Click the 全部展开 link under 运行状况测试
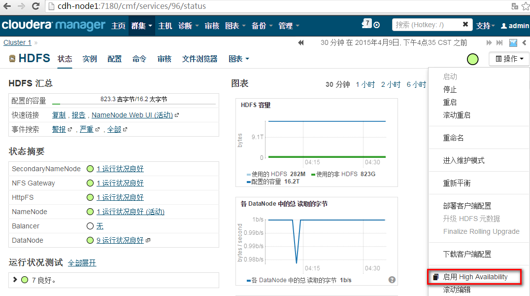Screen dimensions: 530x296 (82, 262)
